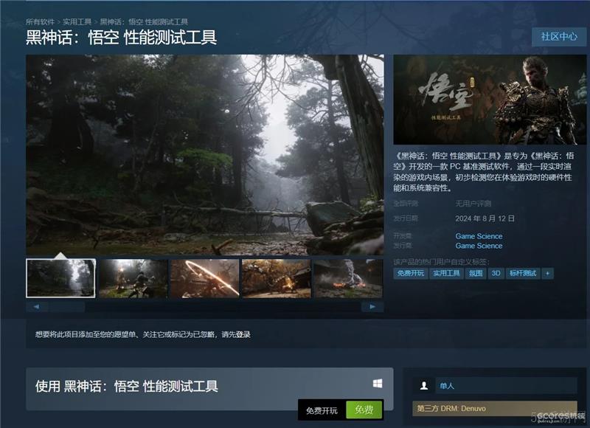Viewport: 590px width, 428px height.
Task: Select the second thumbnail with two fighters
Action: (x=133, y=278)
